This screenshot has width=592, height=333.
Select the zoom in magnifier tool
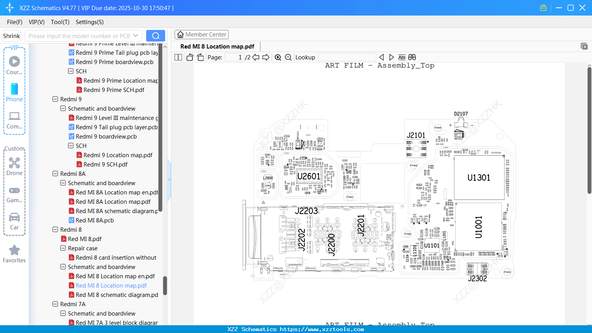pyautogui.click(x=278, y=57)
